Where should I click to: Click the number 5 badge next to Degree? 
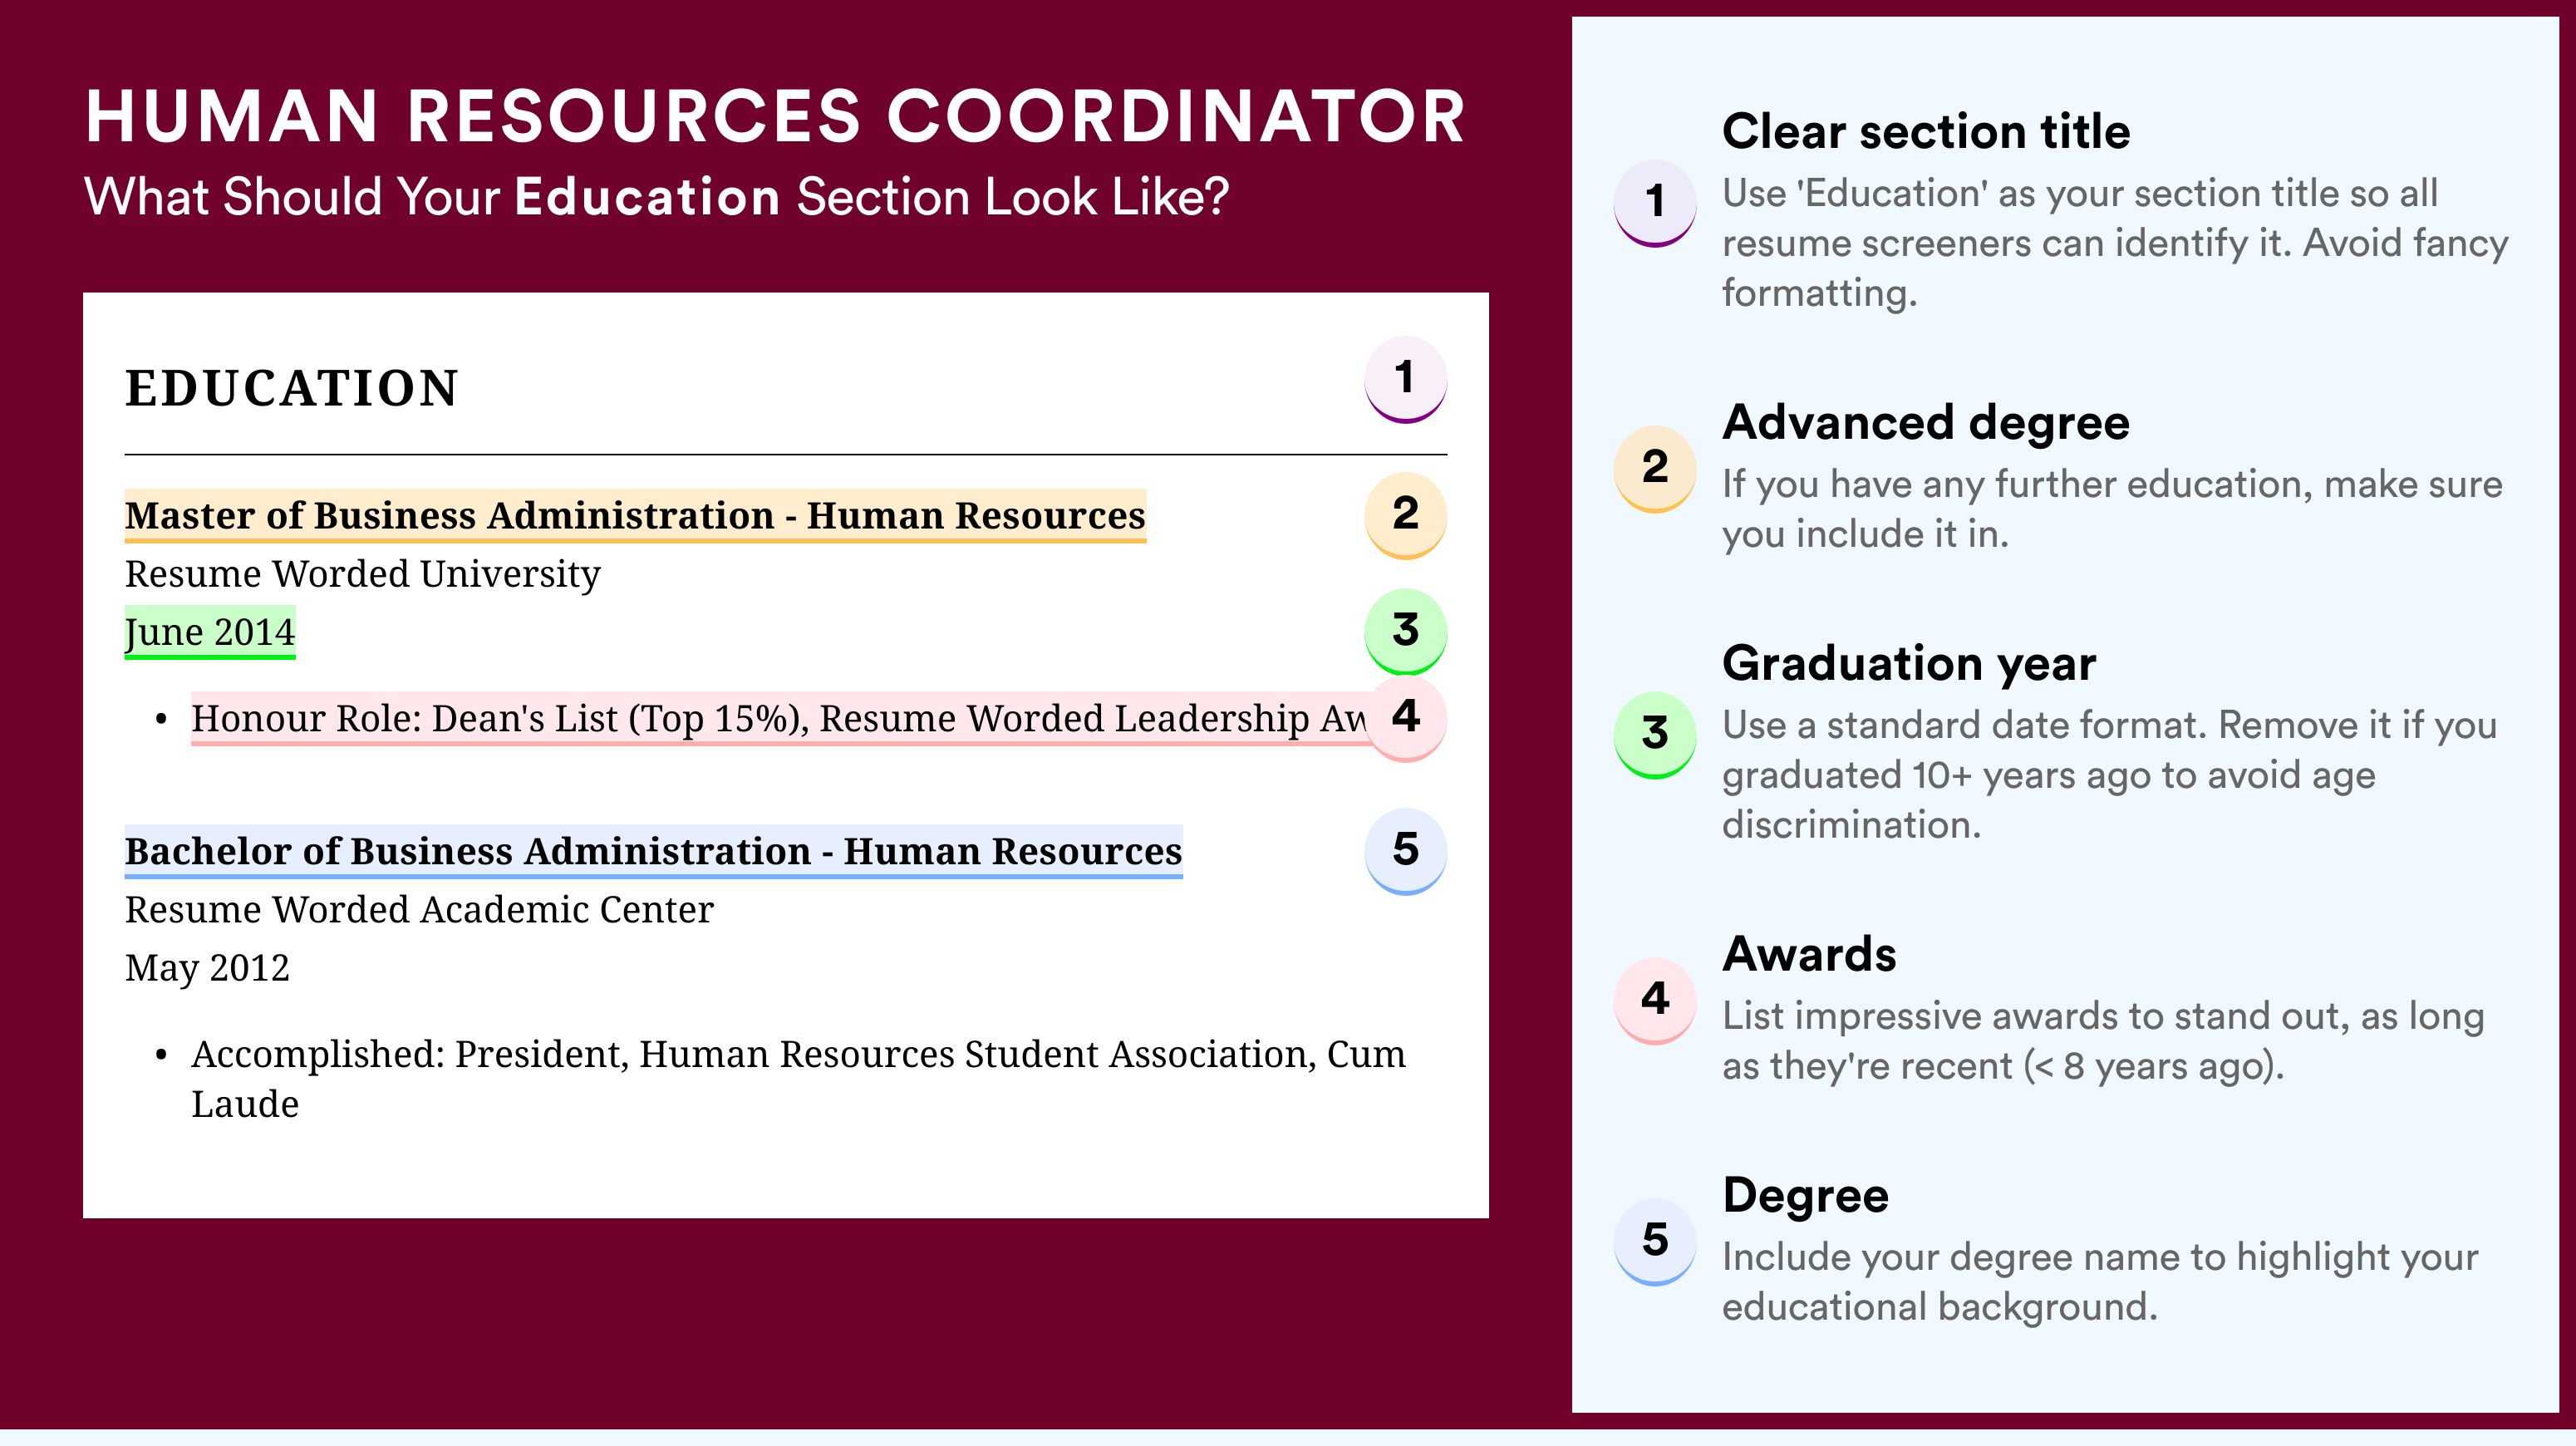coord(1654,1241)
